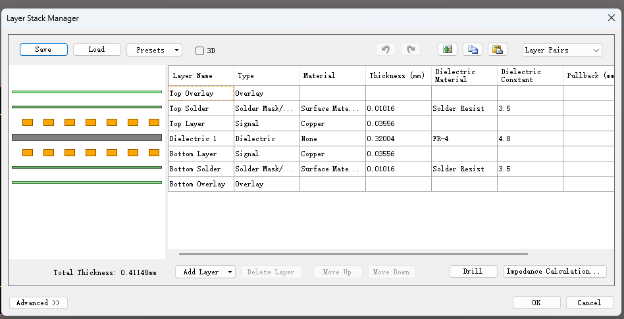Click the Delete Layer button
Screen dimensions: 624x319
(271, 272)
